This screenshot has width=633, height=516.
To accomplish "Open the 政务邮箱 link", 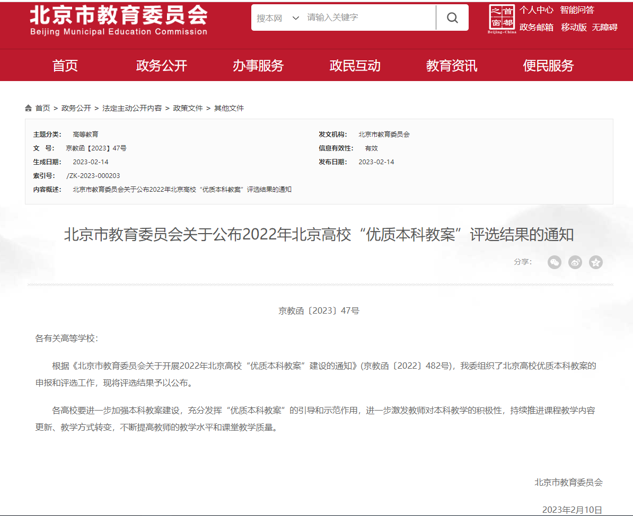I will tap(536, 28).
